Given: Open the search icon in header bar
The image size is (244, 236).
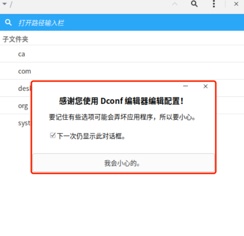Looking at the screenshot, I should point(194,4).
